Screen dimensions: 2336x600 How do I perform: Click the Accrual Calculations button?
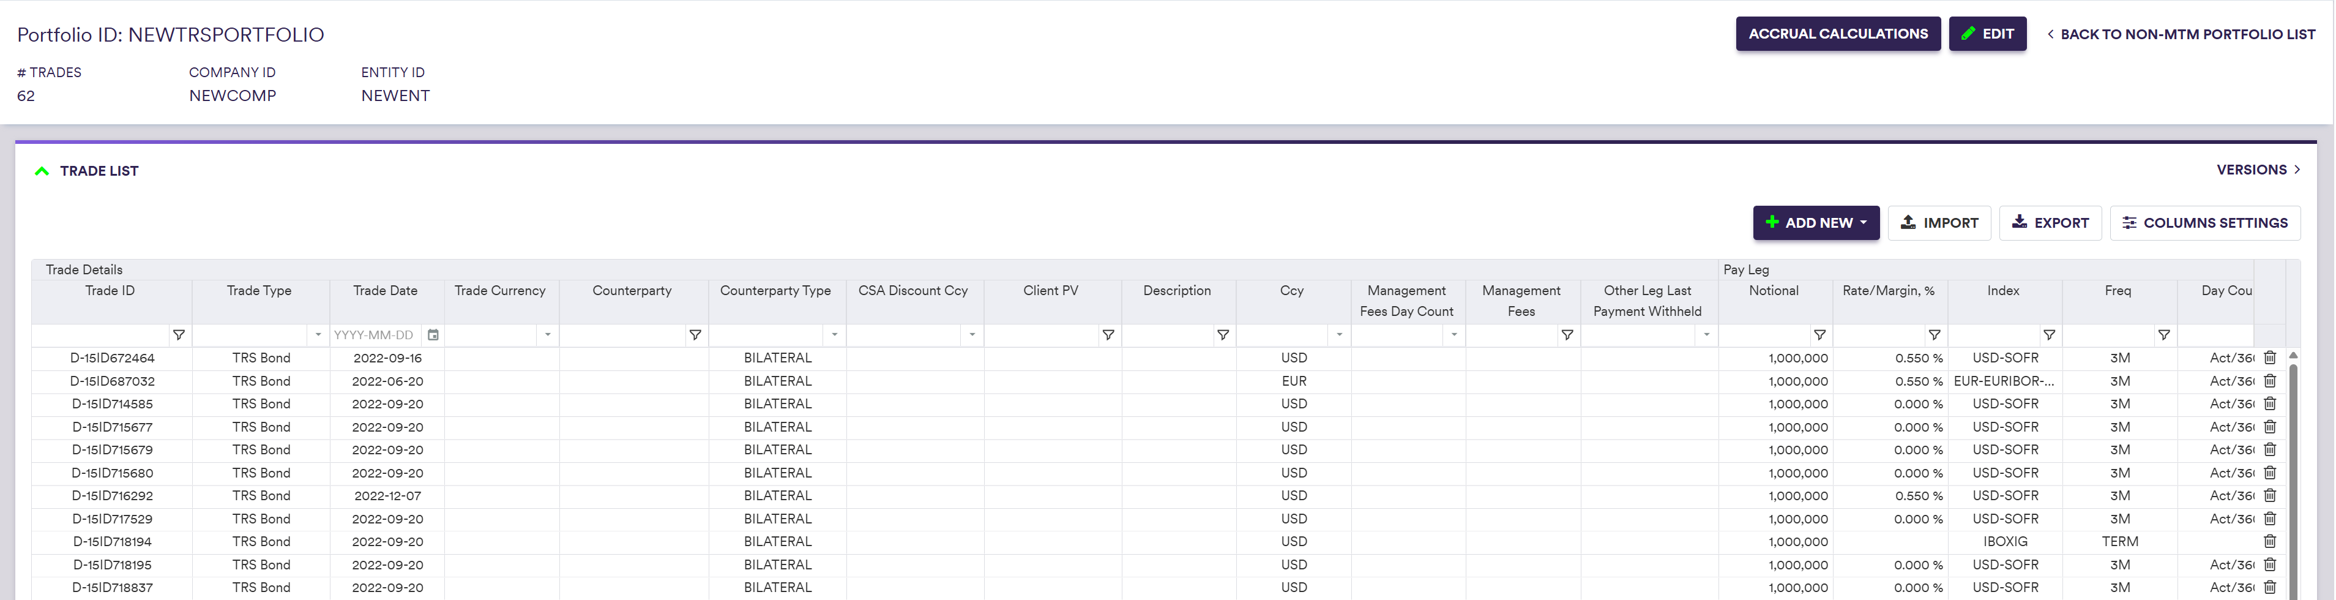pos(1837,34)
